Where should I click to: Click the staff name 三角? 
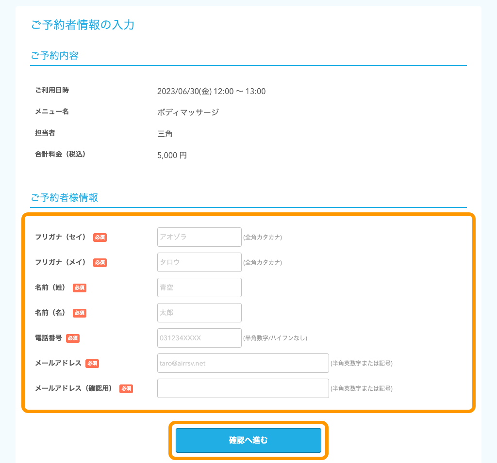165,134
